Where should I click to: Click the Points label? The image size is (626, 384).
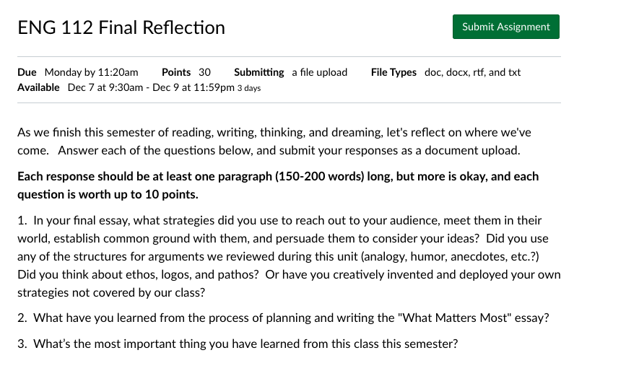[x=176, y=72]
